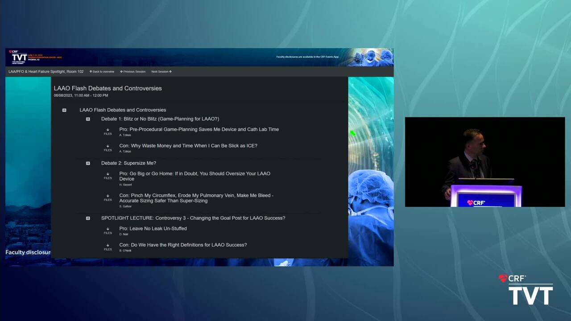Download files for Pro: Pre-Procedural Game-Planning talk

(x=108, y=132)
